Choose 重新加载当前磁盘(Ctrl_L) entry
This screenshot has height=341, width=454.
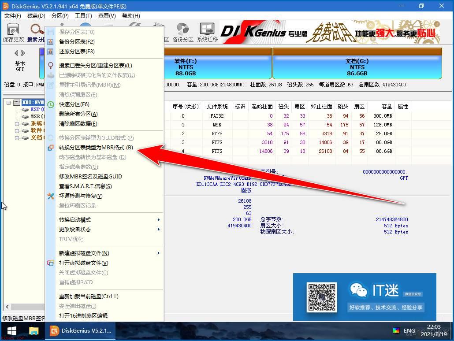tap(89, 297)
